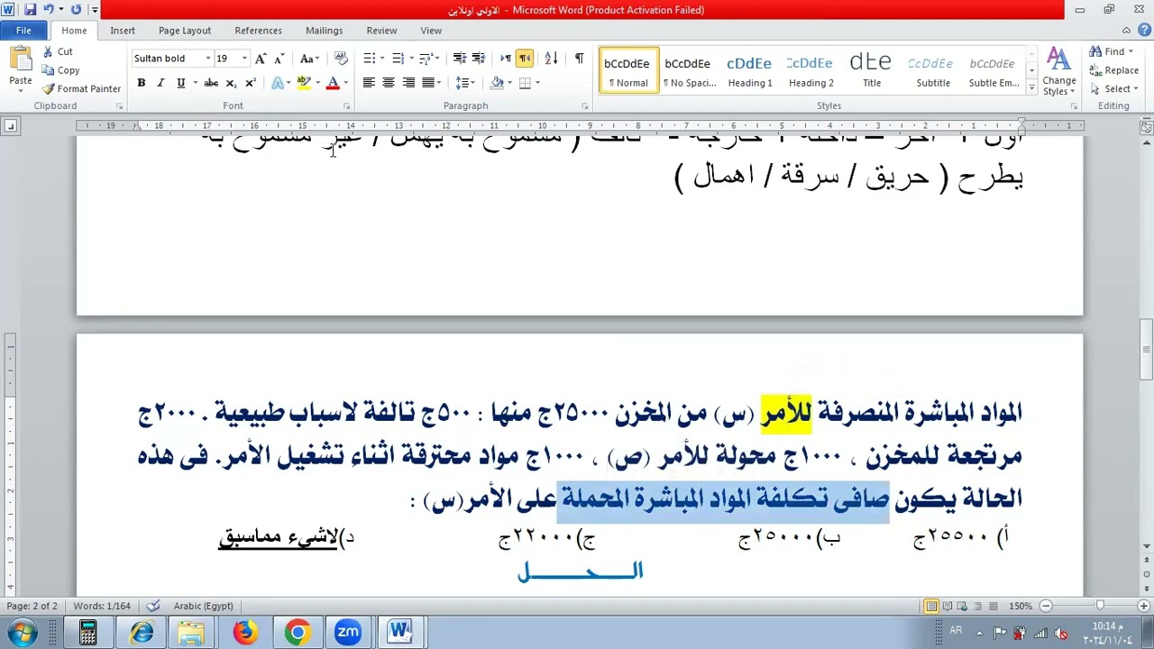Click the Words: 1/164 counter
1154x649 pixels.
pos(102,606)
